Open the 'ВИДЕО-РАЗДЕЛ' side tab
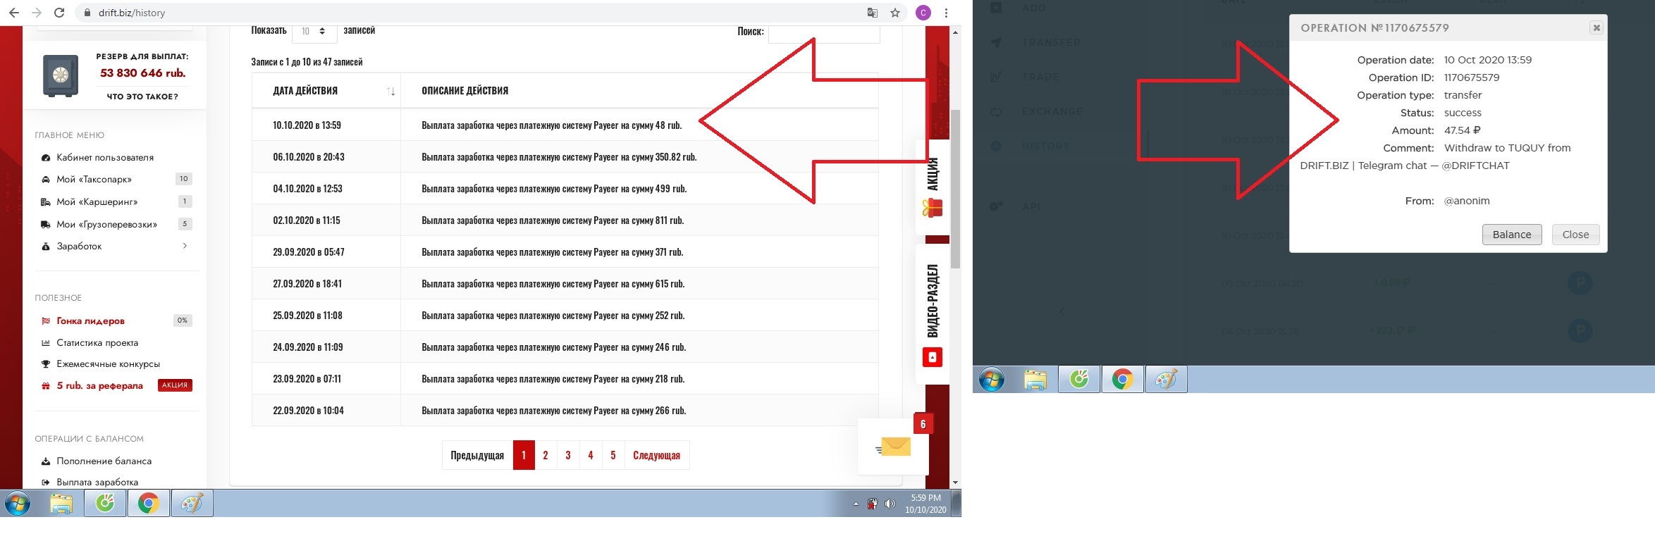Viewport: 1655px width, 541px height. 932,315
